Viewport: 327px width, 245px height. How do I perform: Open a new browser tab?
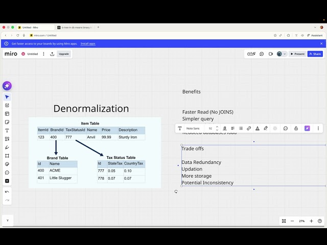point(98,27)
